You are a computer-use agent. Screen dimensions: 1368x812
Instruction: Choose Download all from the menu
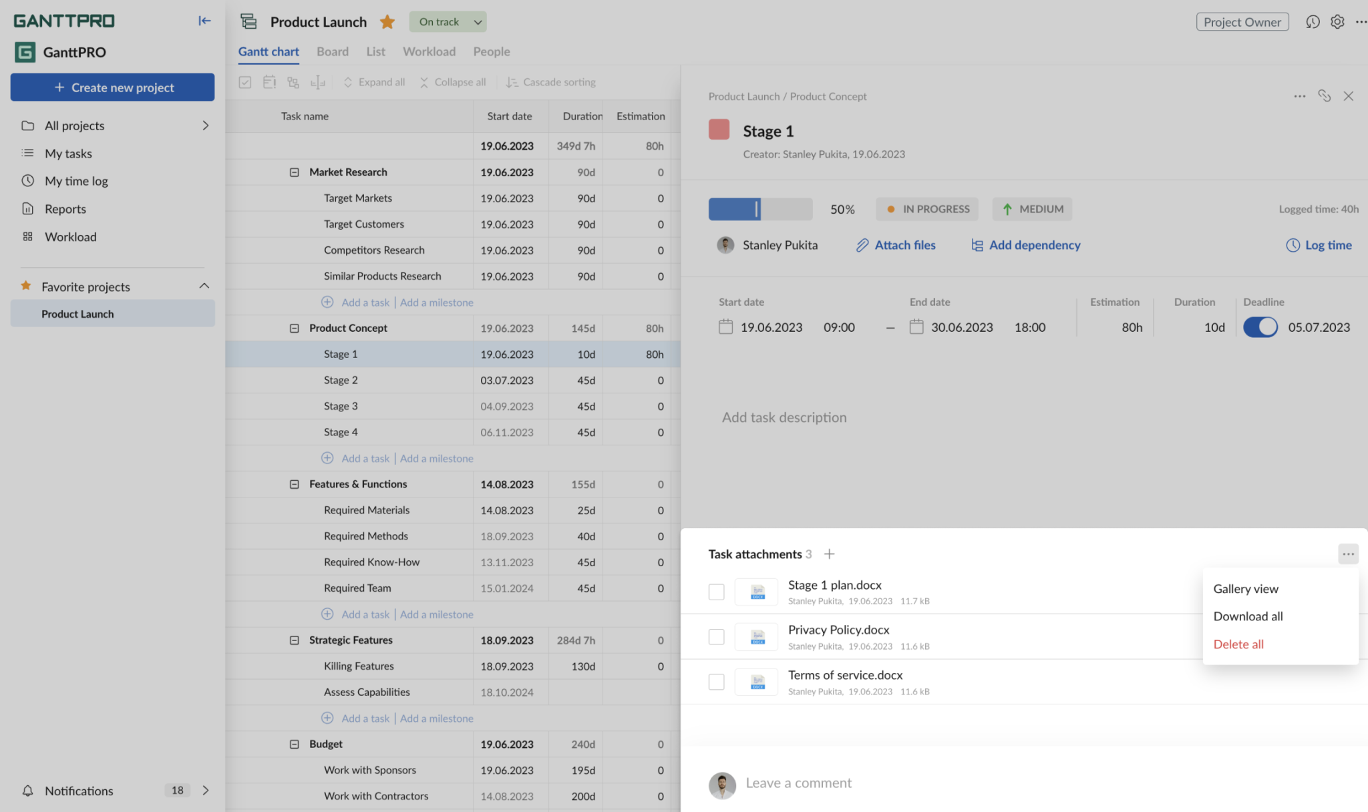(1248, 616)
